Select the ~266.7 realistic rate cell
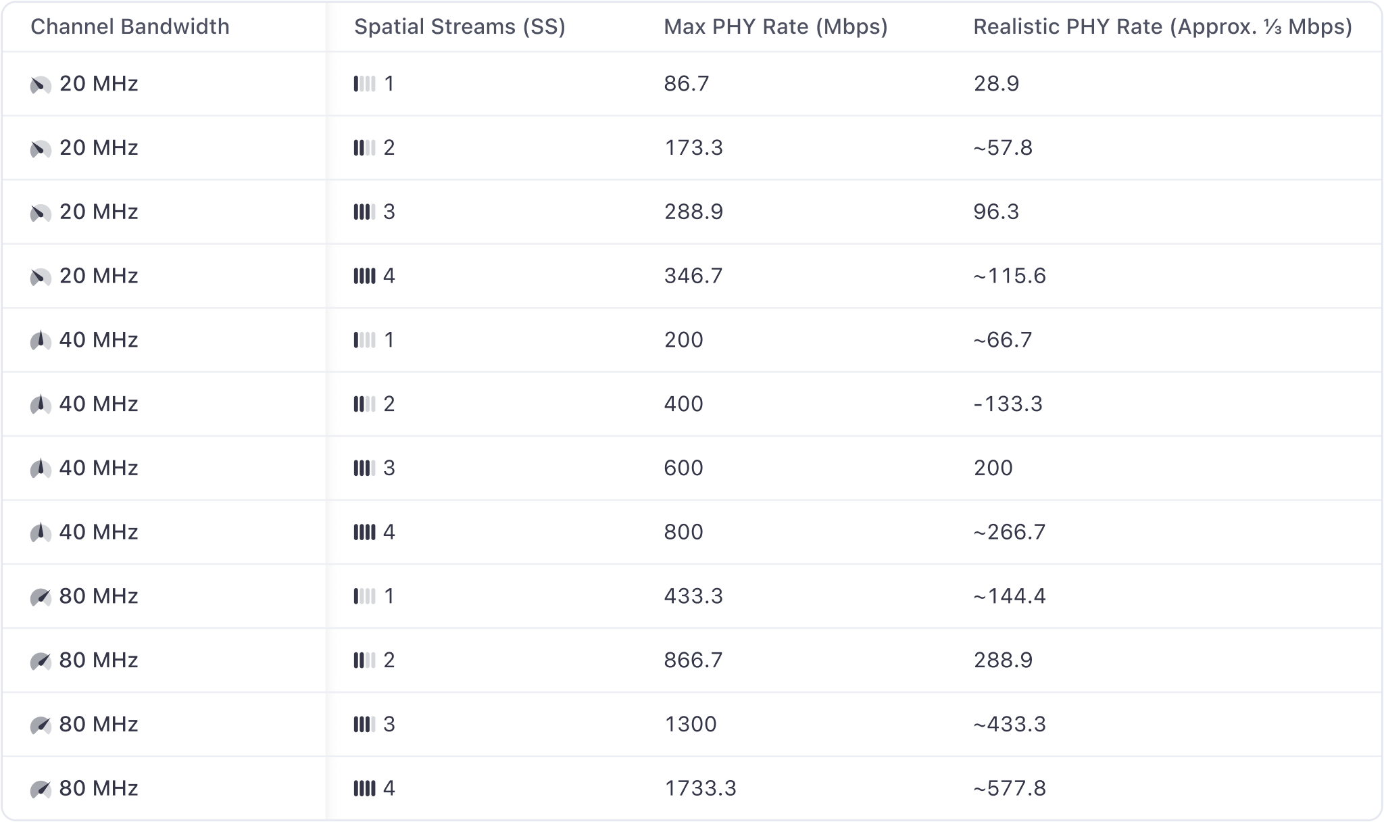The width and height of the screenshot is (1384, 822). pos(1010,532)
